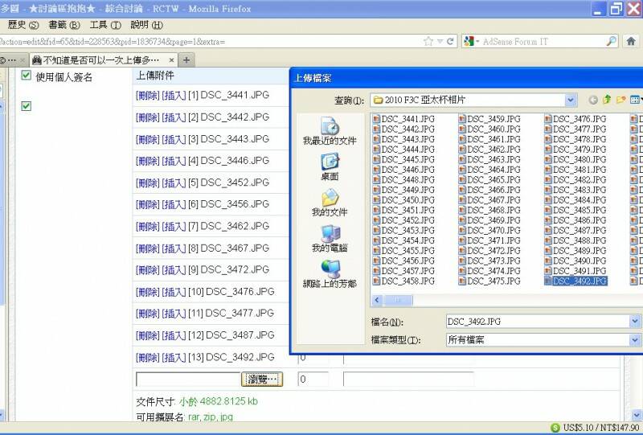Open 網路上的芳鄰 in the dialog sidebar
643x435 pixels.
(x=330, y=274)
